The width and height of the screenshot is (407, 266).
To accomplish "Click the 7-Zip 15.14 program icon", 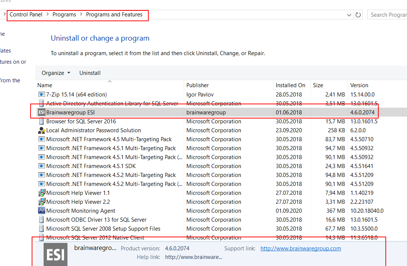I will (41, 95).
